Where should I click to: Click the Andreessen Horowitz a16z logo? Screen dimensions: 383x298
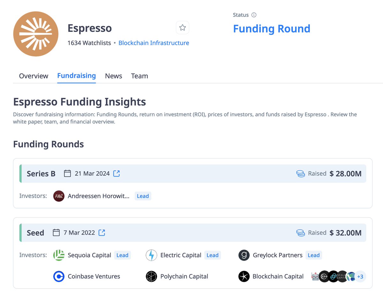coord(59,196)
